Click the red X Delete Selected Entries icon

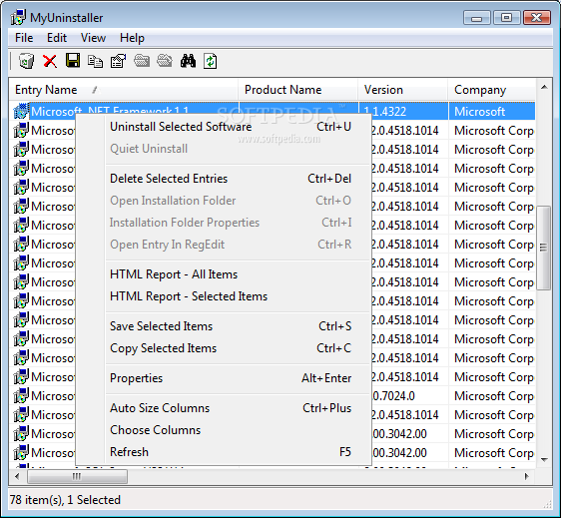[50, 61]
